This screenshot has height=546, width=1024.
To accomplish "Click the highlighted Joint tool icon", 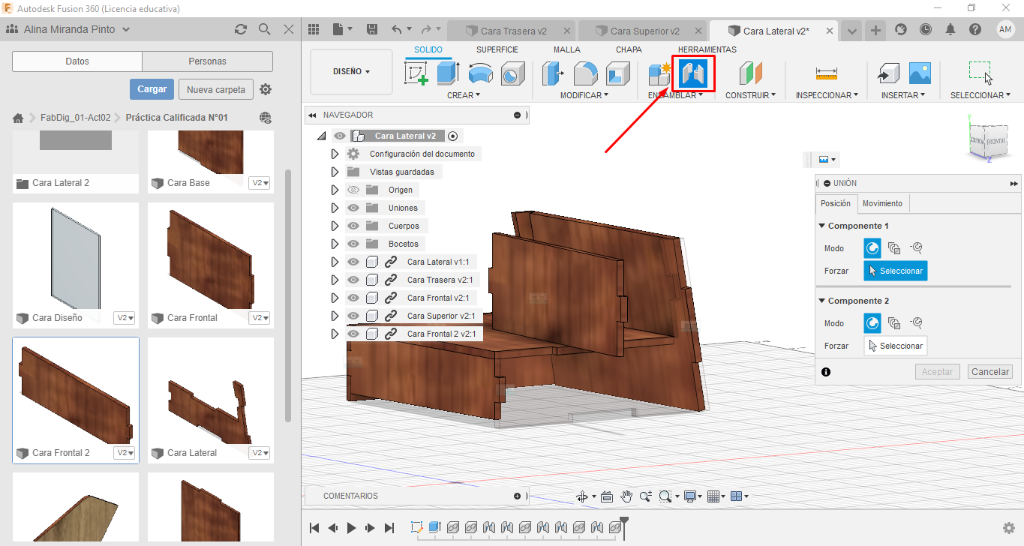I will (692, 73).
